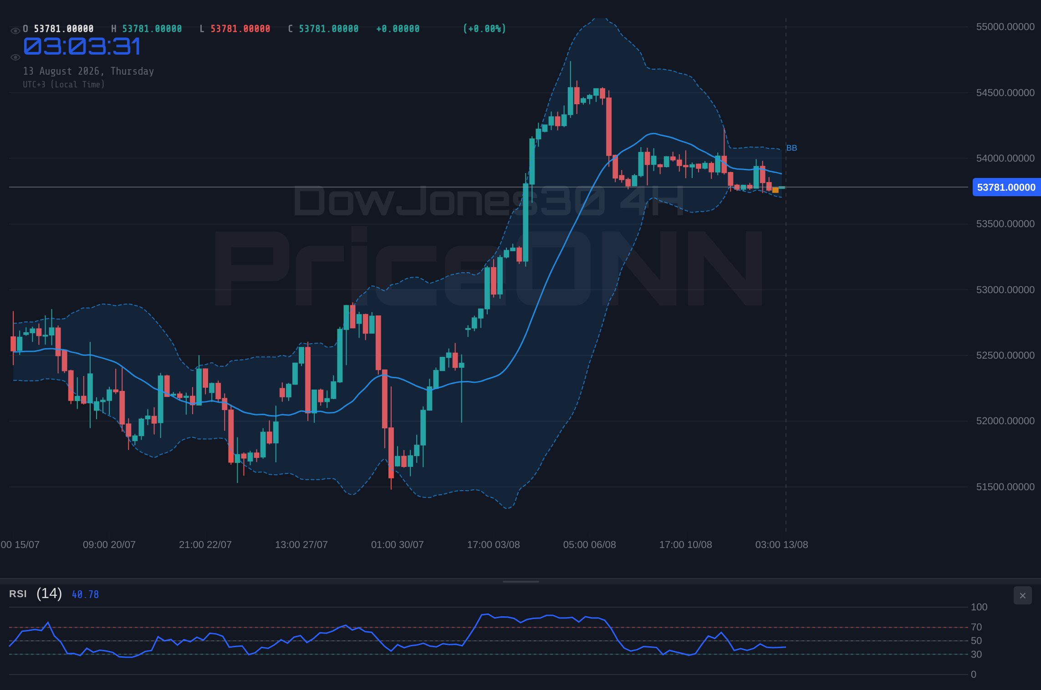
Task: Click the 55000.00000 price axis label
Action: 1005,27
